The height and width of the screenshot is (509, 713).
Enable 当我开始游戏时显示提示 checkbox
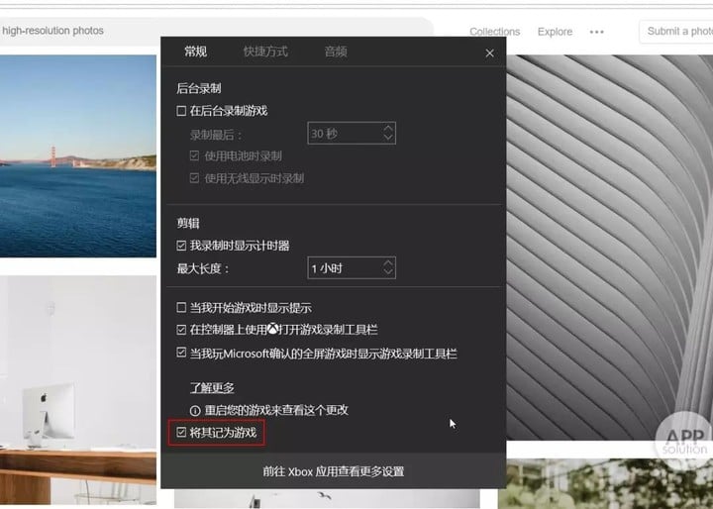tap(181, 308)
